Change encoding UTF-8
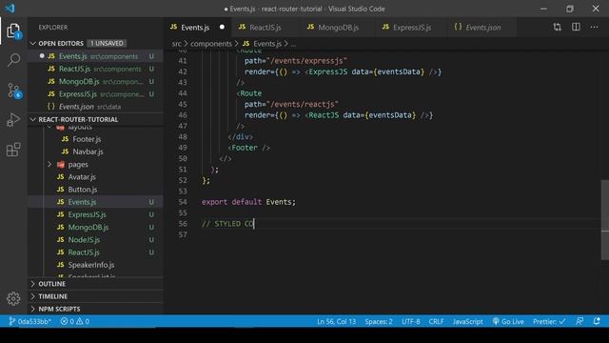The image size is (609, 343). (410, 322)
